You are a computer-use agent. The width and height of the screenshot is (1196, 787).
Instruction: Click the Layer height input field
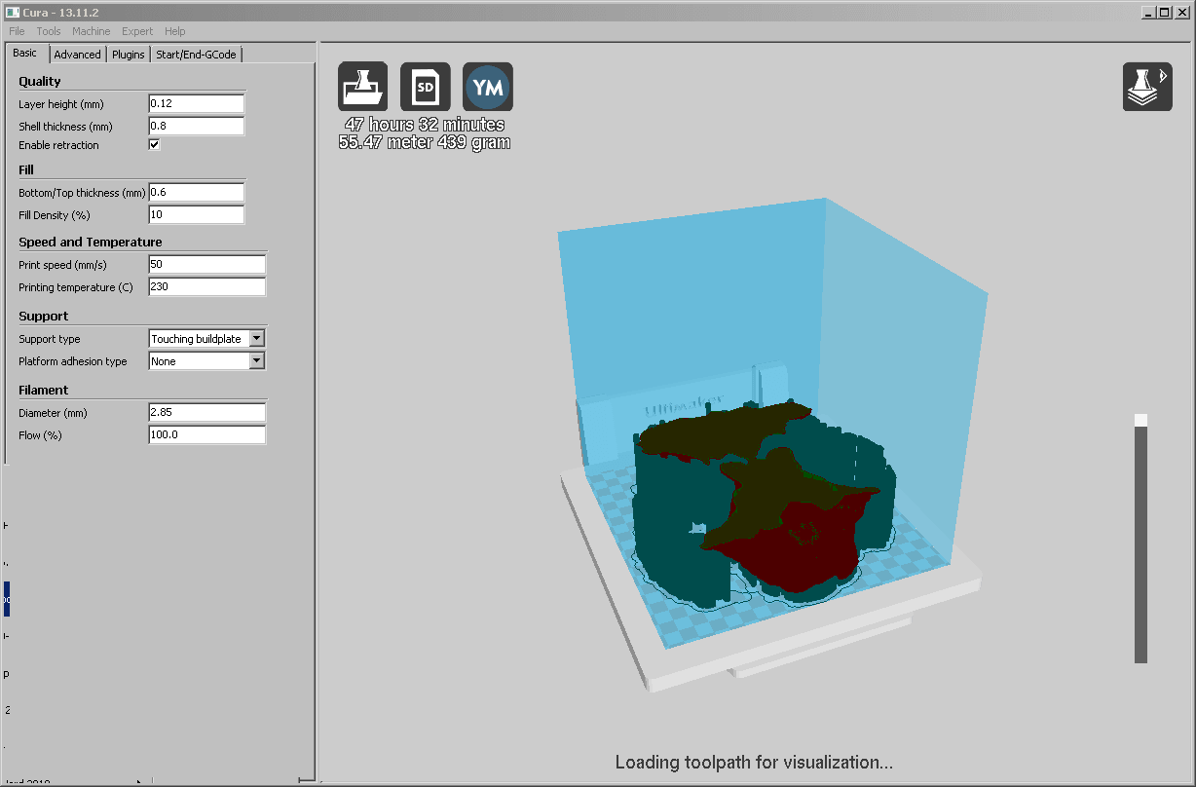point(196,103)
